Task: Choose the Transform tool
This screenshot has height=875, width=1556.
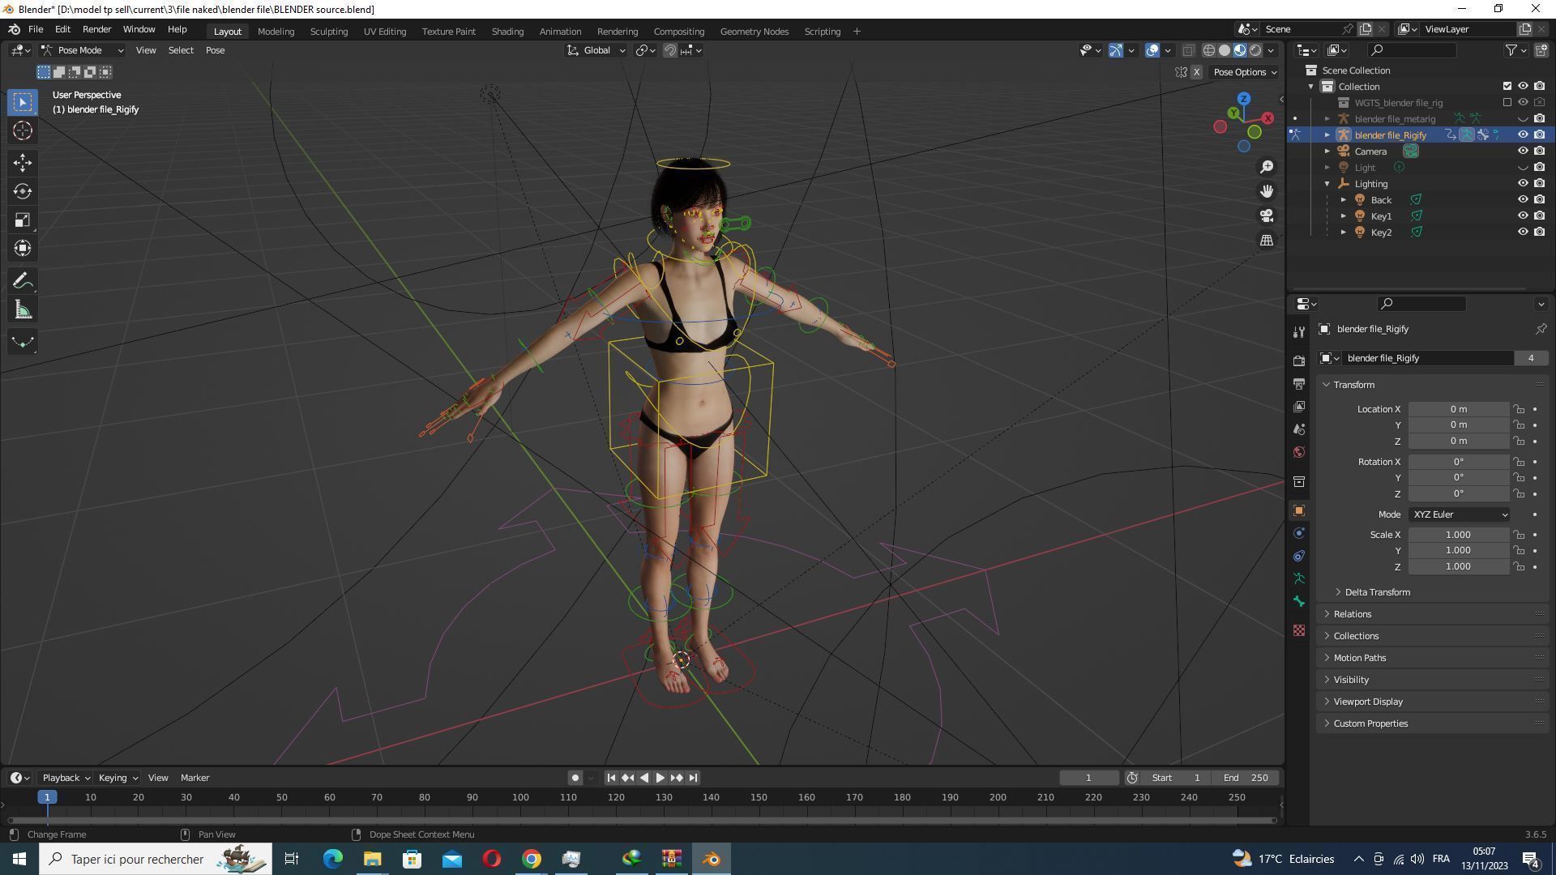Action: (23, 249)
